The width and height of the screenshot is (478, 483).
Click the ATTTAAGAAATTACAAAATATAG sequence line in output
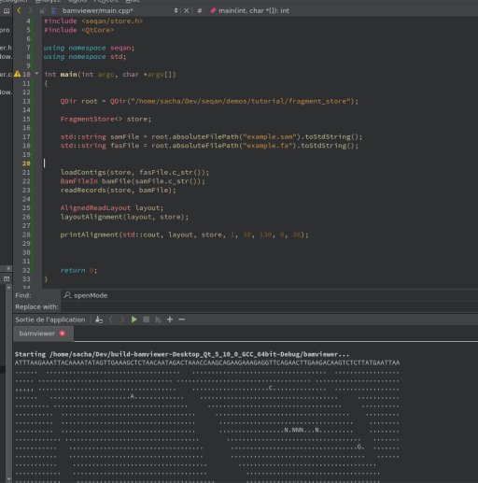207,362
